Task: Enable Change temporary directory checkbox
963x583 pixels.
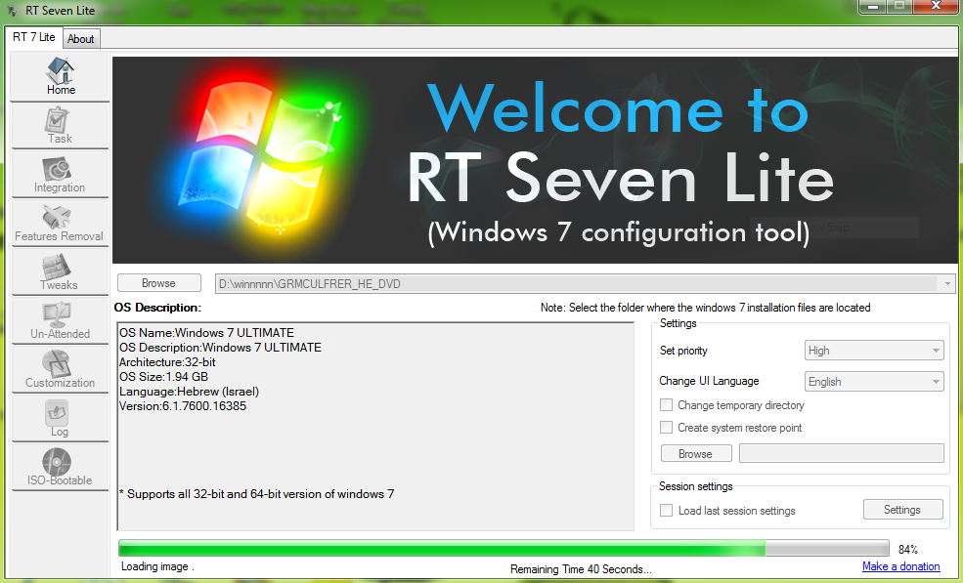Action: click(666, 405)
